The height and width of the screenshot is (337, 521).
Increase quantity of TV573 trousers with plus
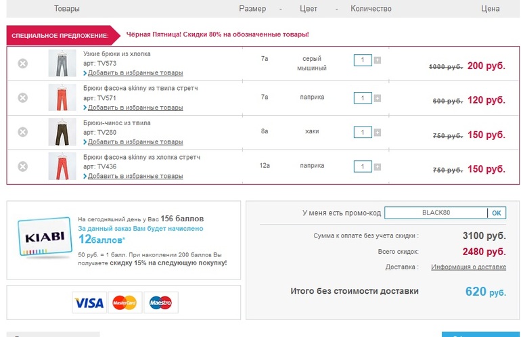click(378, 60)
